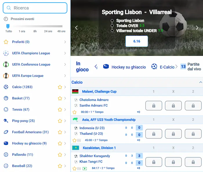
Task: Open Malawi, Challenge Cup league link
Action: (x=99, y=91)
